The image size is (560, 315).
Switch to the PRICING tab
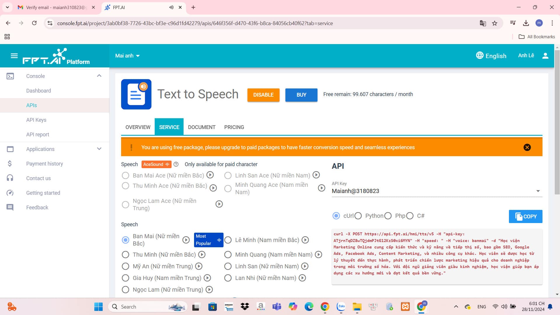tap(234, 127)
